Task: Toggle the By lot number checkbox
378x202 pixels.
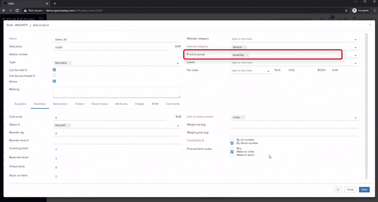Action: click(x=232, y=140)
